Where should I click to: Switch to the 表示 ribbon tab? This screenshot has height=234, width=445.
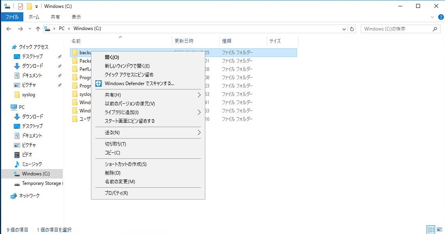pyautogui.click(x=76, y=17)
